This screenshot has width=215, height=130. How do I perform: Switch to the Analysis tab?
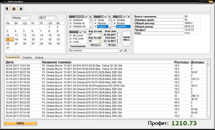[39, 57]
